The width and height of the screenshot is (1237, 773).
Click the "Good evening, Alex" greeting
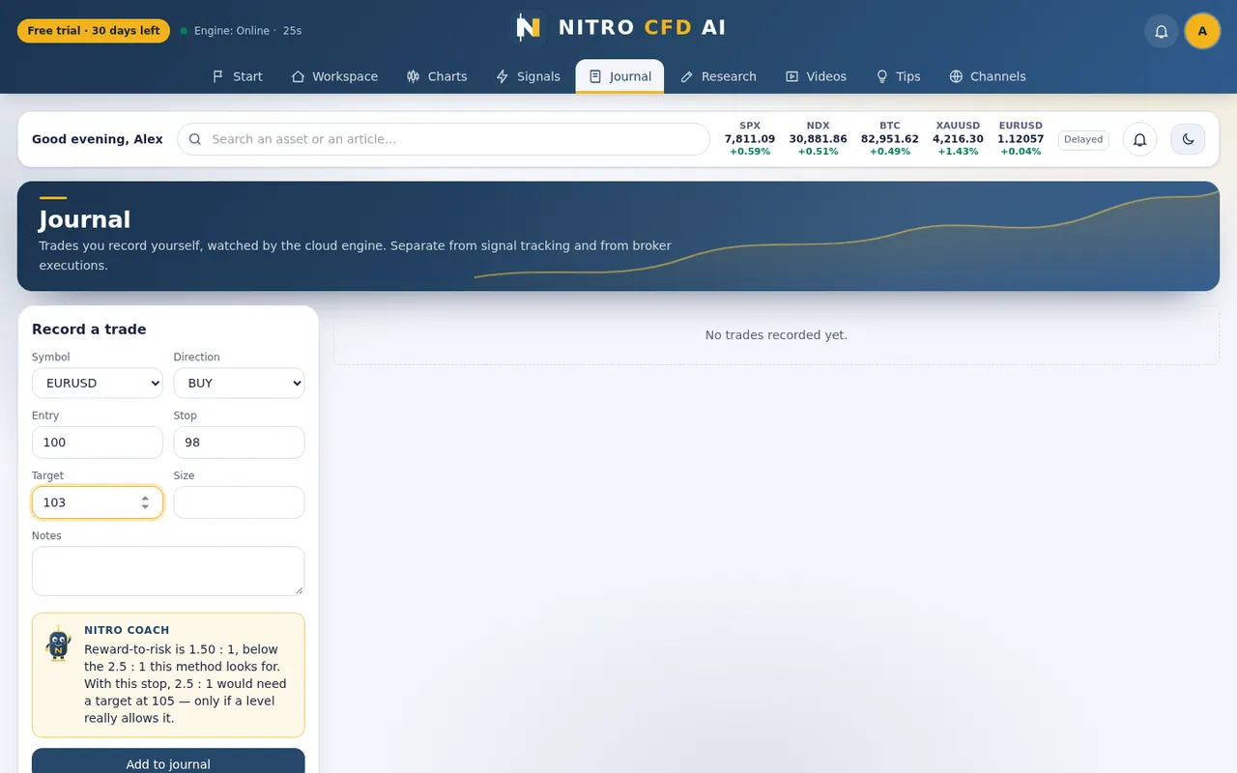tap(98, 139)
